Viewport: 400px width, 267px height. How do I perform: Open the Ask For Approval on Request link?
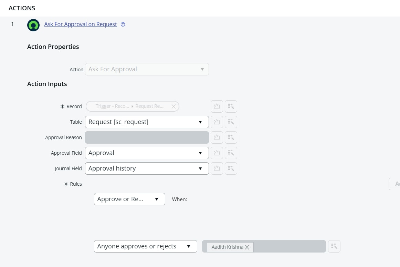point(81,24)
